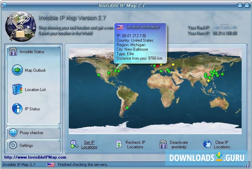252x169 pixels.
Task: Click the IP Status info icon
Action: (17, 109)
